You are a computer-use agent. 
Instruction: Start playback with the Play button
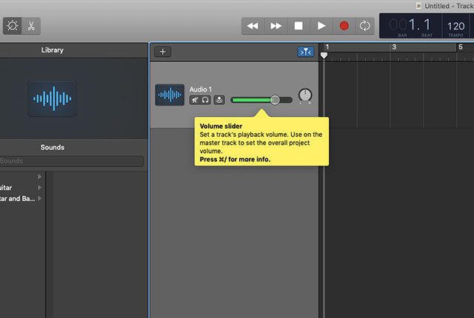pyautogui.click(x=321, y=26)
